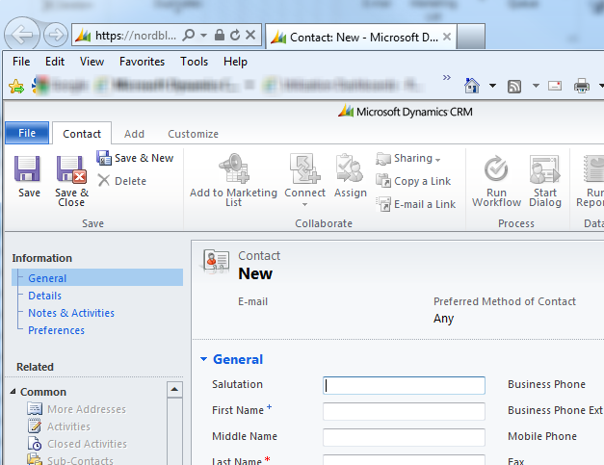The height and width of the screenshot is (465, 604).
Task: Collapse the General form section
Action: point(203,359)
